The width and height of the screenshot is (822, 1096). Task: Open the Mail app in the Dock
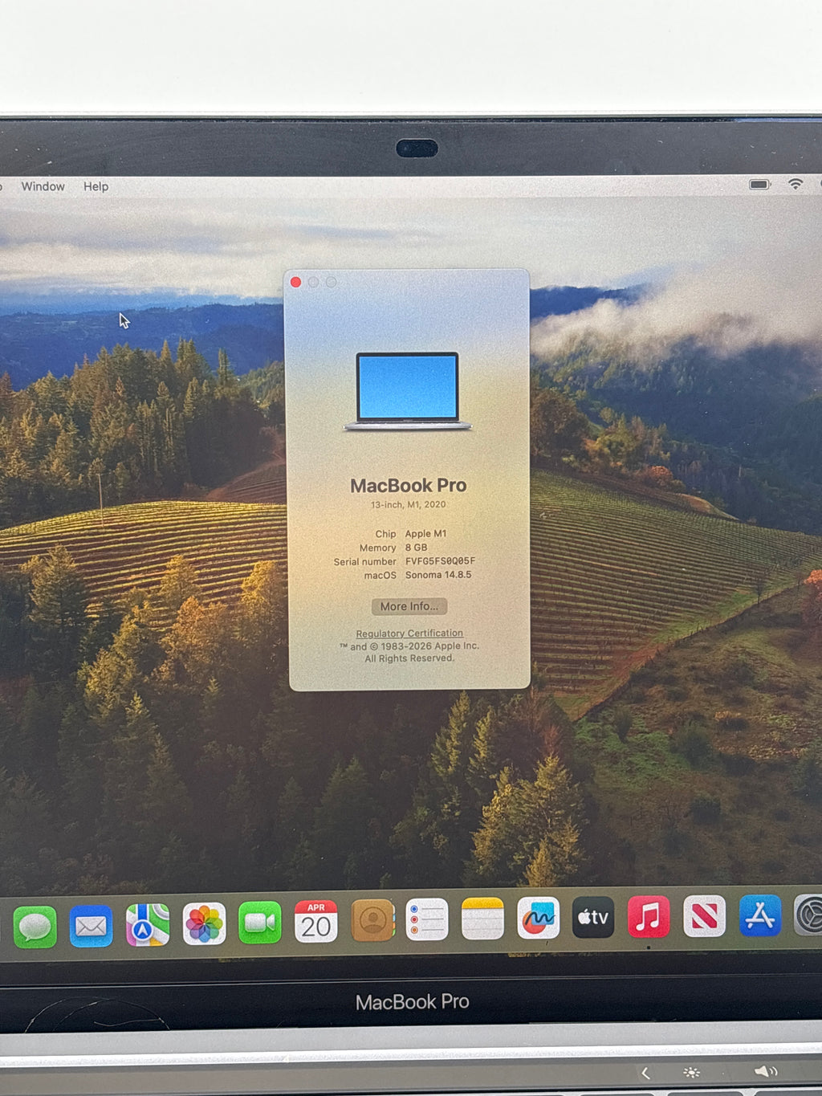(91, 926)
